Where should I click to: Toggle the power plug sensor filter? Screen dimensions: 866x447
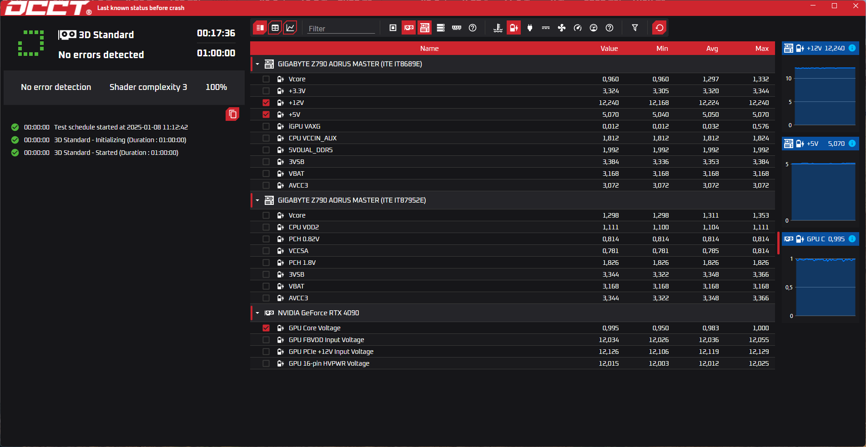530,28
